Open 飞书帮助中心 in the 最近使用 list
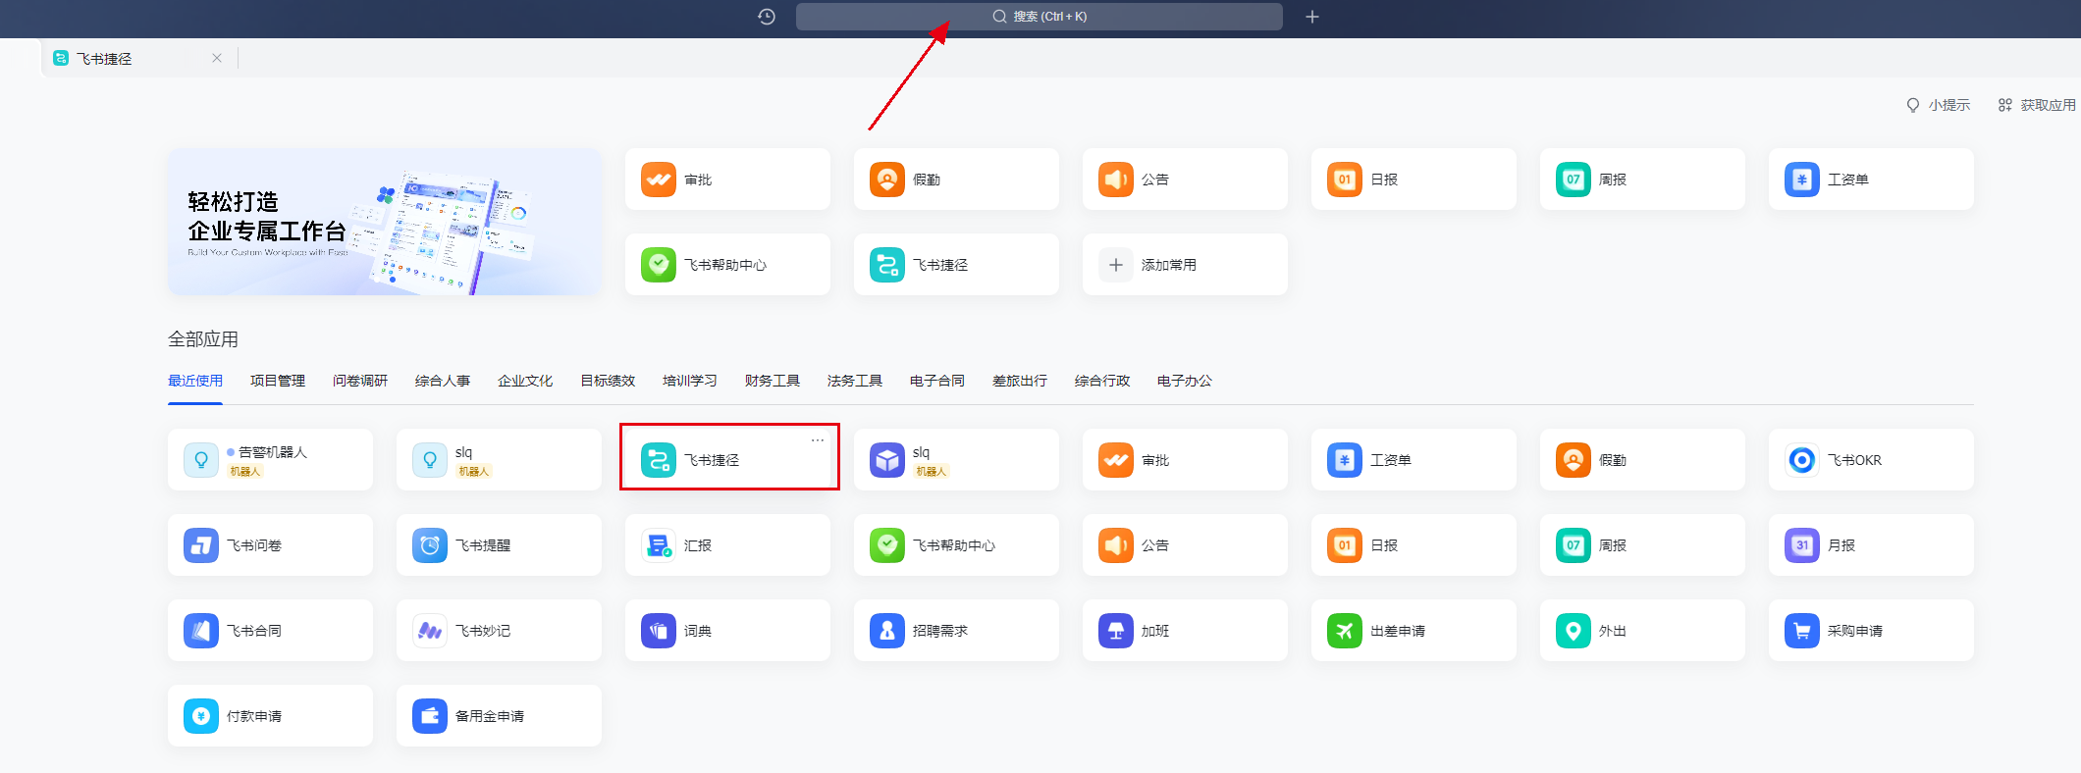 [x=956, y=545]
